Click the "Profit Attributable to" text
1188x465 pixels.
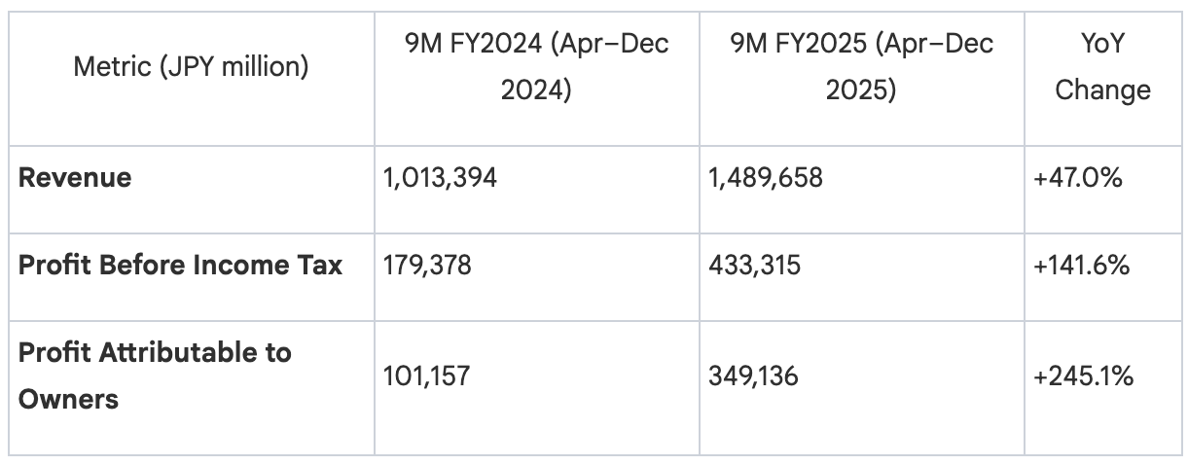155,352
